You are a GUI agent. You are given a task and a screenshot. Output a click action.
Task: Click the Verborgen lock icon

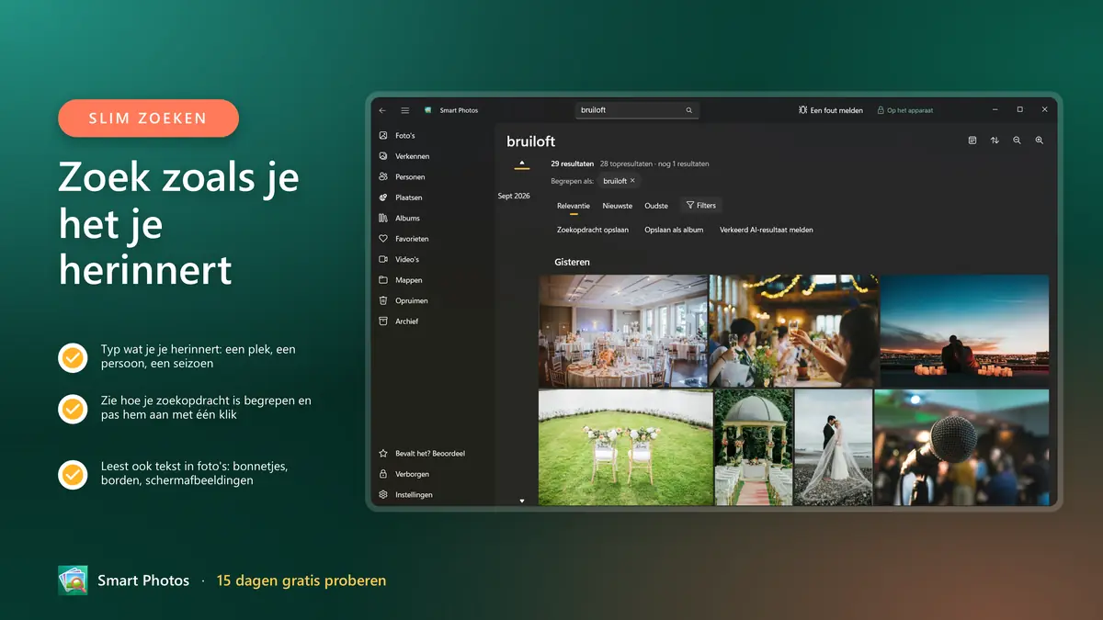[x=383, y=474]
